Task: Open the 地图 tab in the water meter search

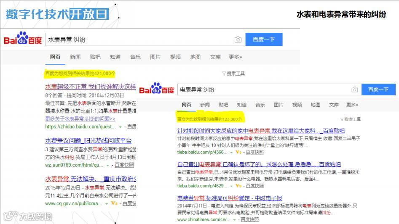Action: click(x=195, y=57)
